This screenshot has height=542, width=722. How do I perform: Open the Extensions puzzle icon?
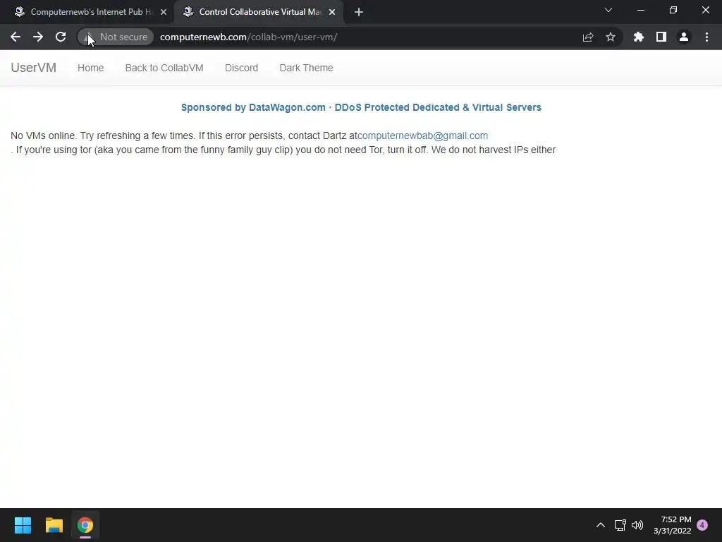coord(639,37)
